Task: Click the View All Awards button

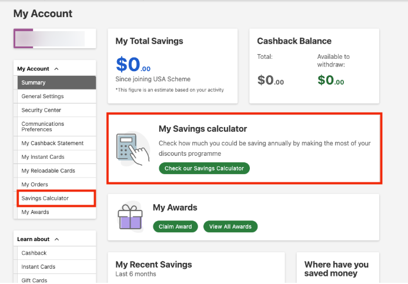Action: [x=230, y=226]
